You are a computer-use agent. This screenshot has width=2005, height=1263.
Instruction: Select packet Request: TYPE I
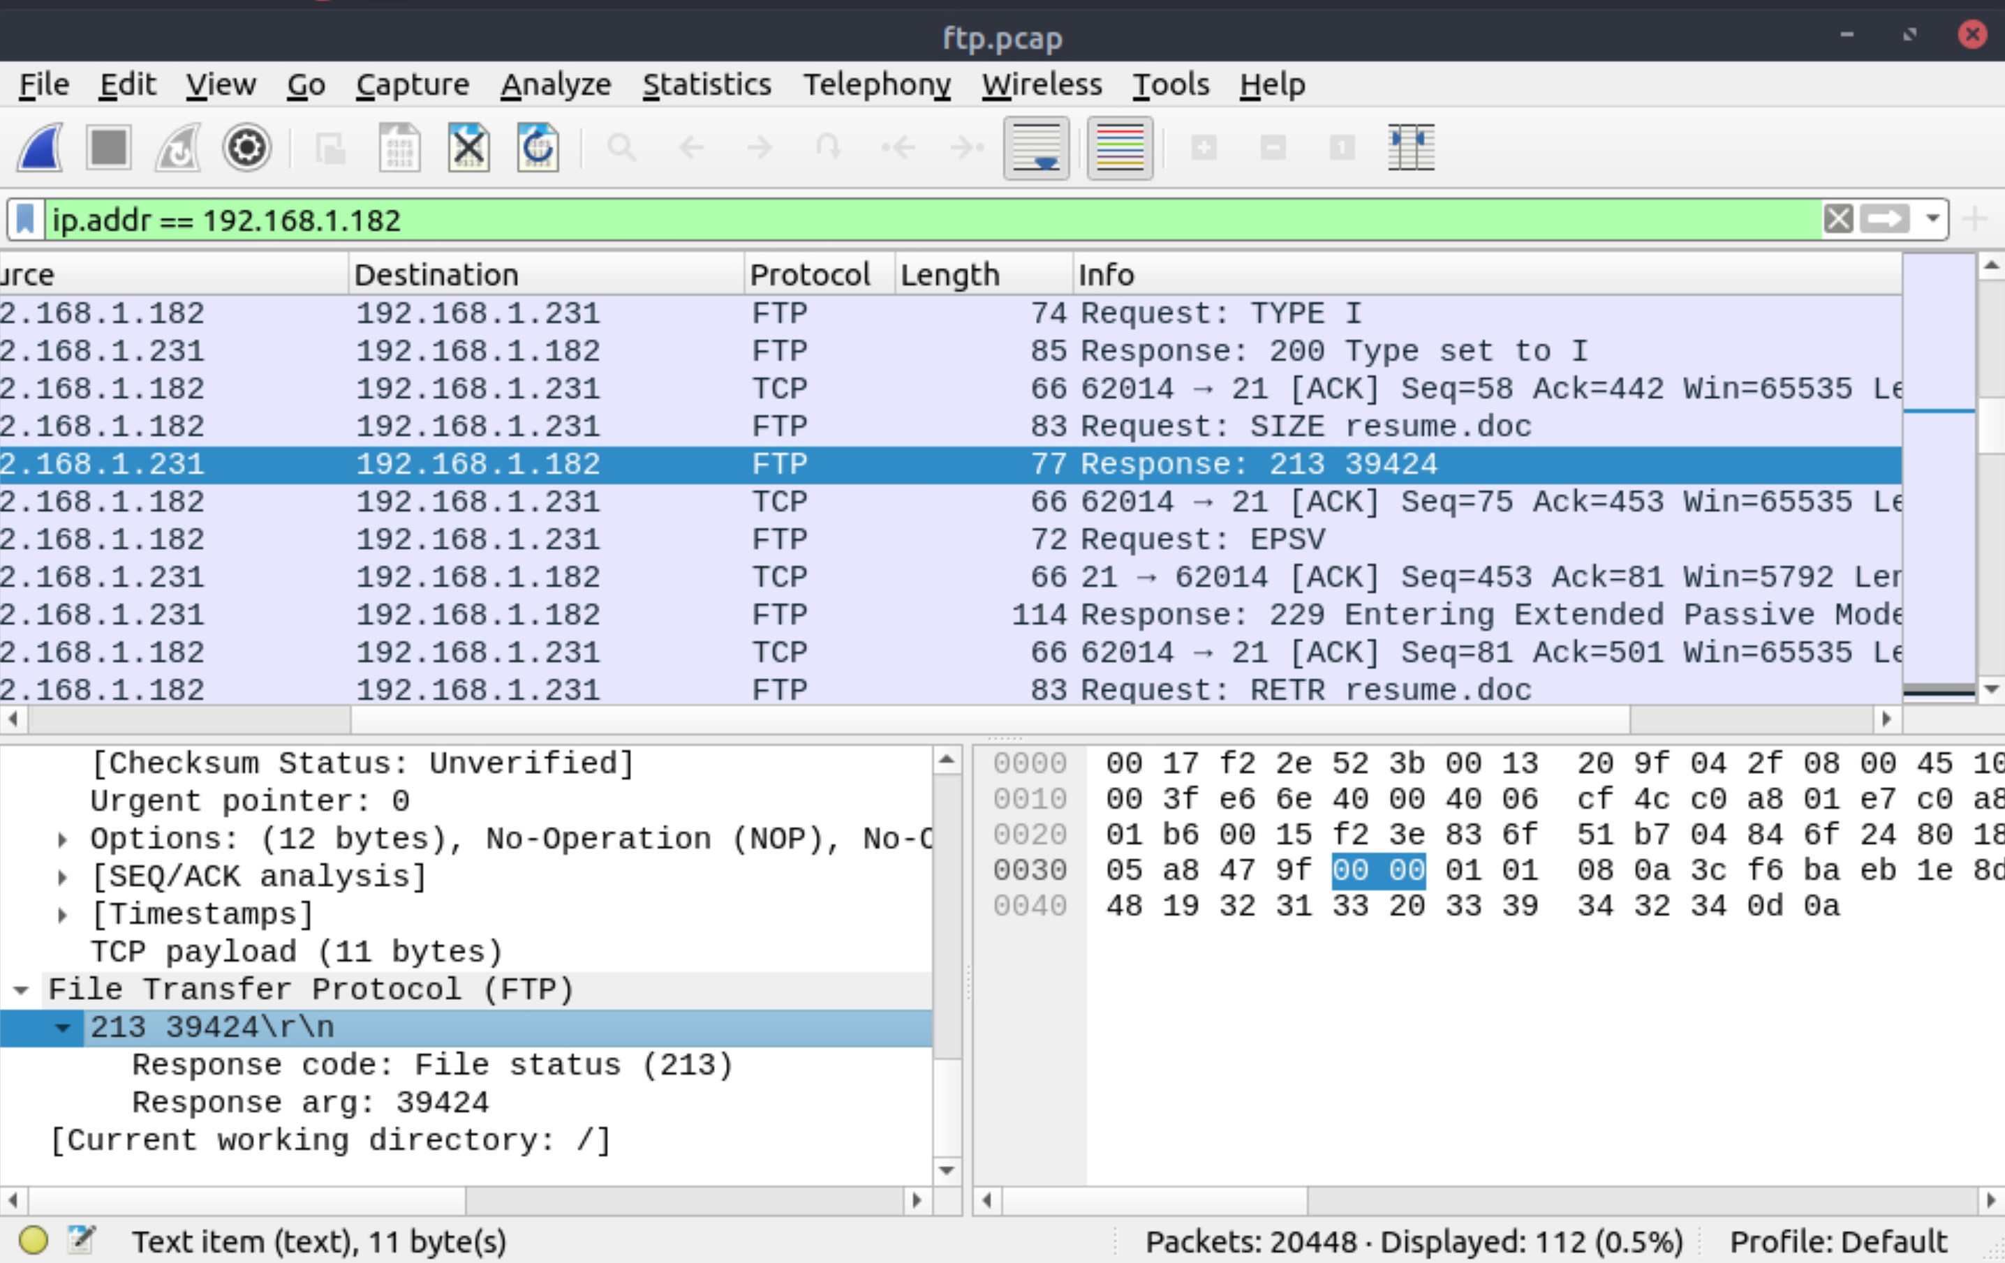coord(951,314)
